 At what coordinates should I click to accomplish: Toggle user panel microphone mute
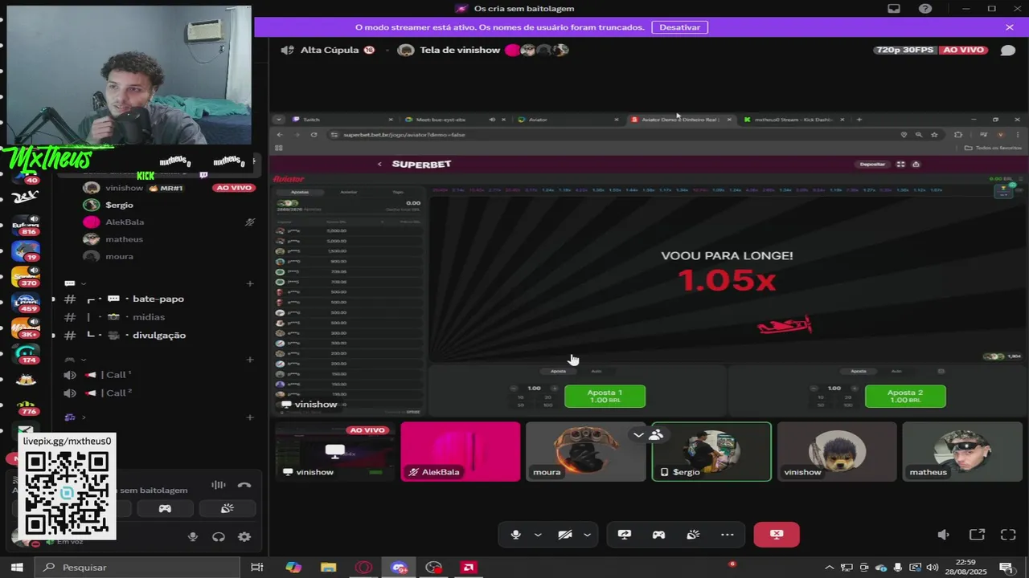pos(193,537)
